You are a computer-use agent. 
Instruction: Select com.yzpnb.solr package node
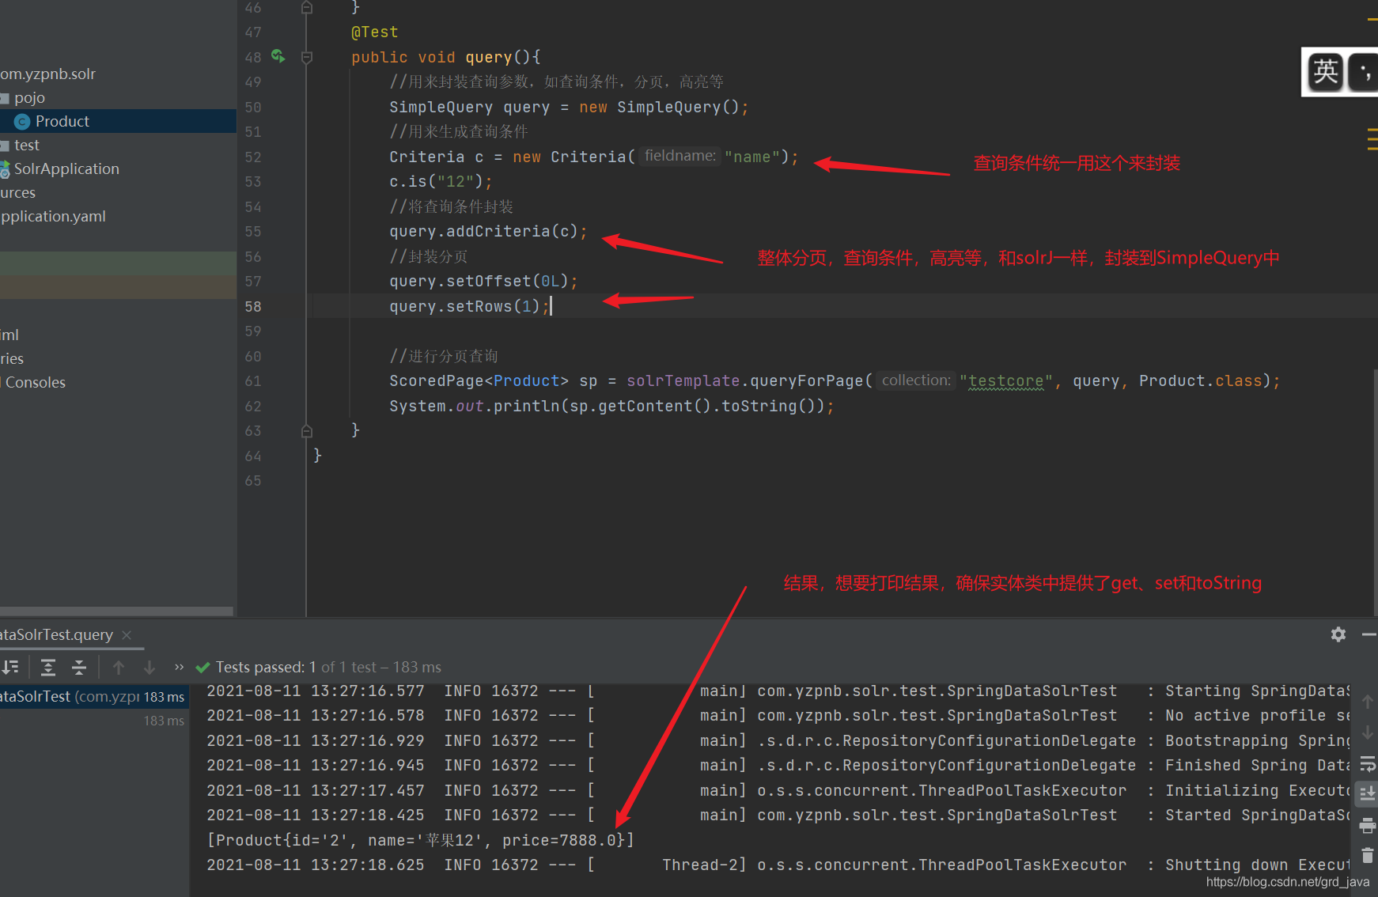[47, 74]
